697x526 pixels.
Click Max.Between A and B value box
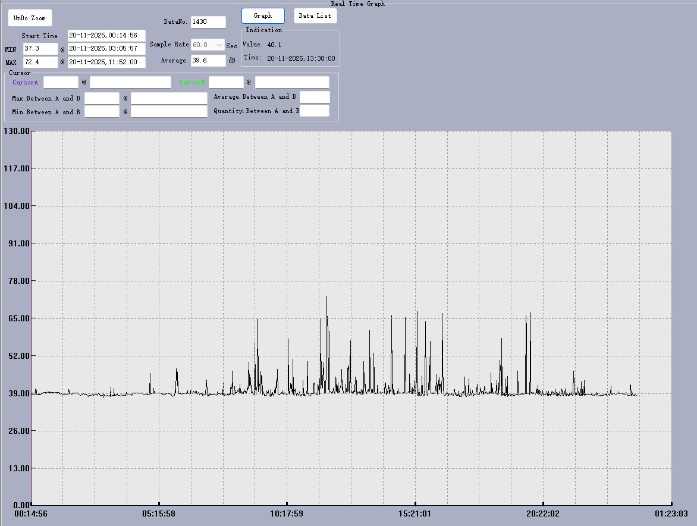tap(102, 98)
